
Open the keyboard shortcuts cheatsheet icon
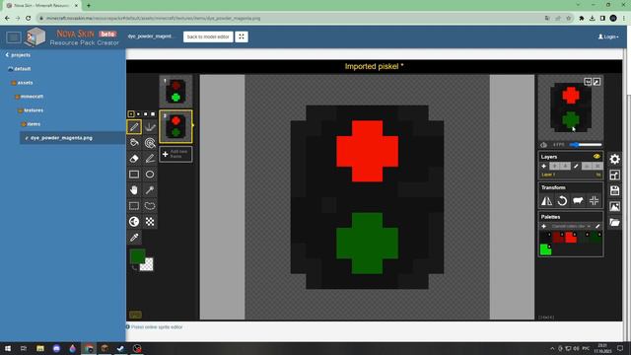(135, 315)
